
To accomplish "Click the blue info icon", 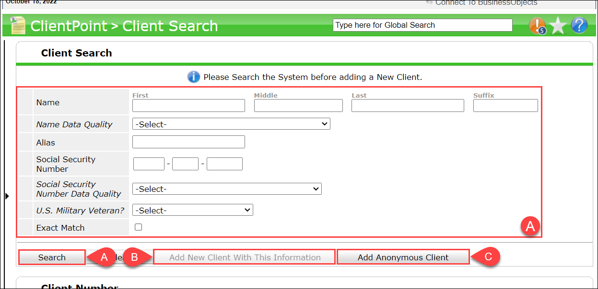I will coord(194,77).
